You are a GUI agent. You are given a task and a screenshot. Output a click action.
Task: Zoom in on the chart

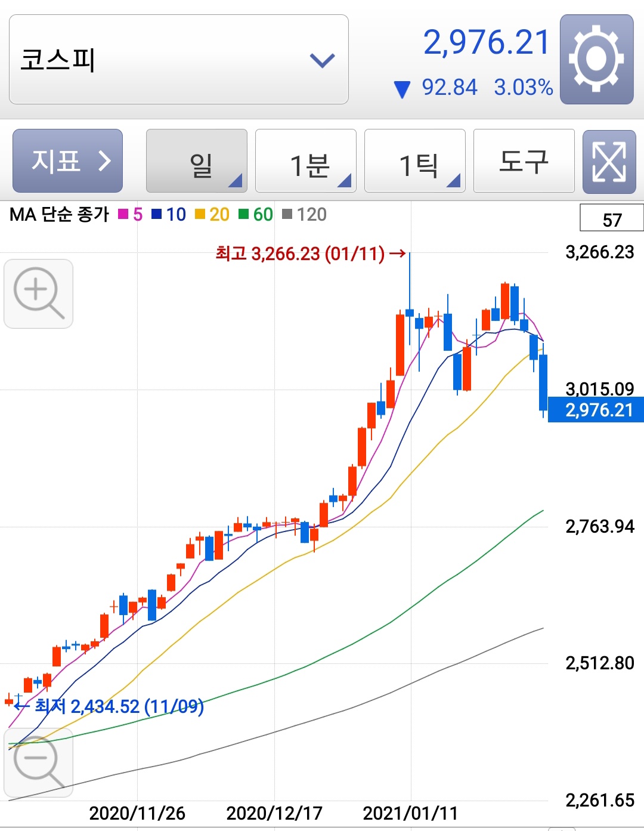click(x=39, y=294)
